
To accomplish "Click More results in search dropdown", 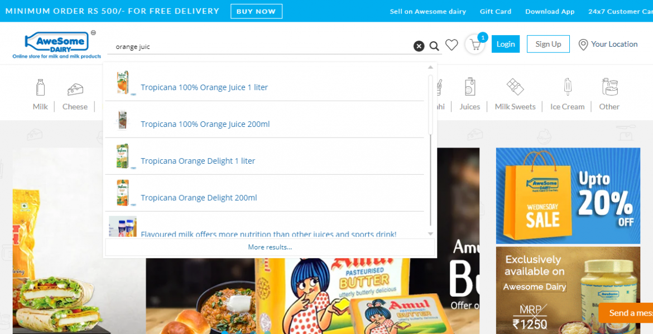I will point(270,247).
